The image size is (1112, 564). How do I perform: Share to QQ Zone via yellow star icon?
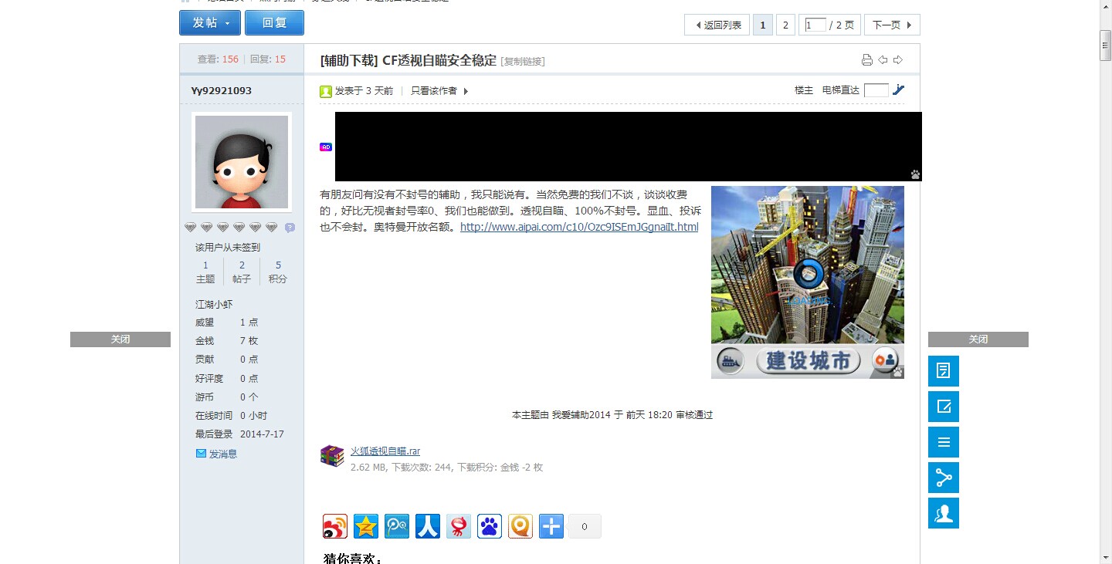point(366,526)
